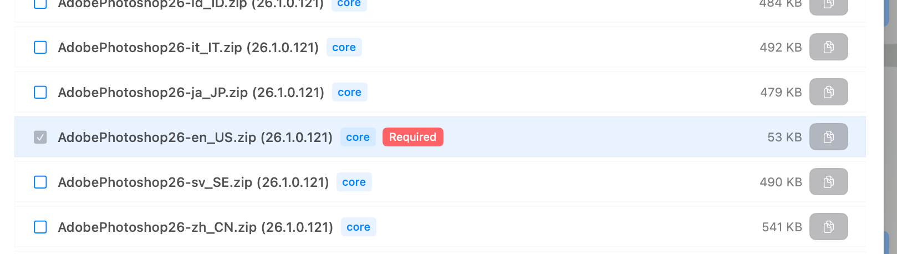Click the 541 KB size label
The height and width of the screenshot is (254, 897).
[782, 227]
